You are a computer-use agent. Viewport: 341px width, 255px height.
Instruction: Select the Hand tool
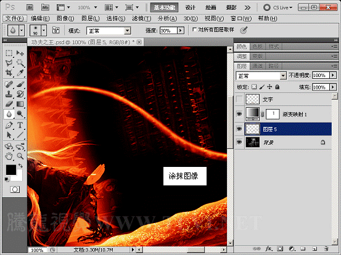click(9, 156)
